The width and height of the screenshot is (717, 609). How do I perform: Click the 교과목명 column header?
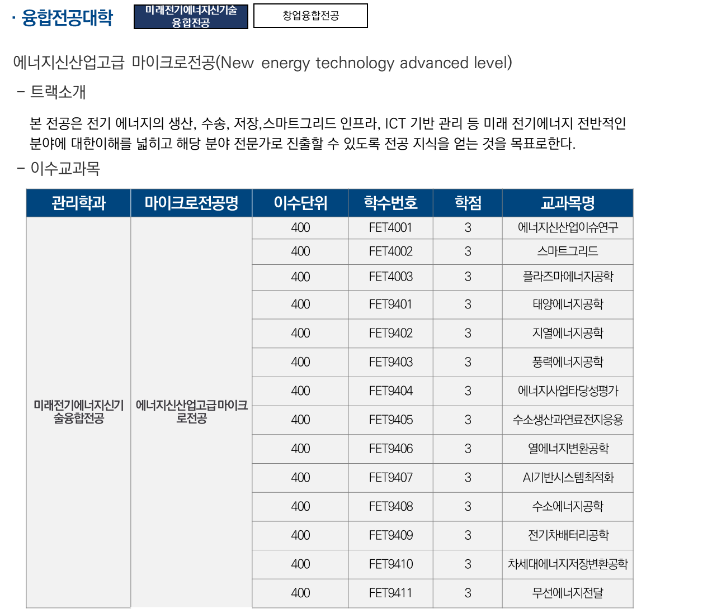[568, 203]
